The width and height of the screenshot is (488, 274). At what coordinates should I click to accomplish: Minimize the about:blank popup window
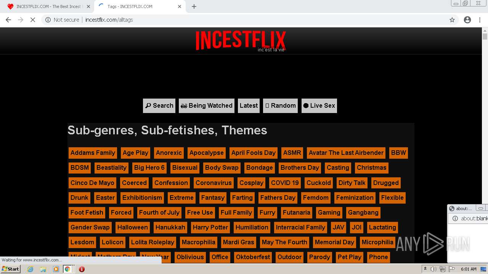(x=481, y=208)
